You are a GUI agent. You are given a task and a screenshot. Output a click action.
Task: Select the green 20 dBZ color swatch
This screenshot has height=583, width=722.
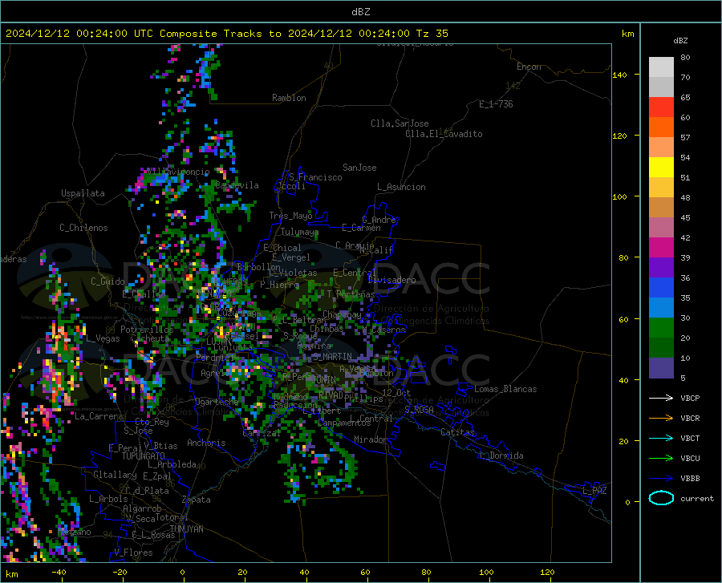click(x=661, y=328)
